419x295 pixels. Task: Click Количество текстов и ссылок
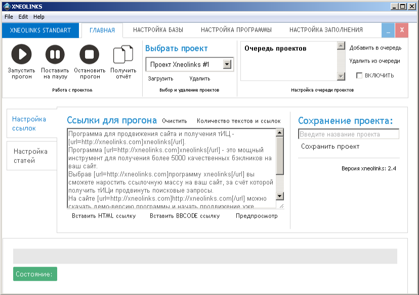click(x=239, y=121)
